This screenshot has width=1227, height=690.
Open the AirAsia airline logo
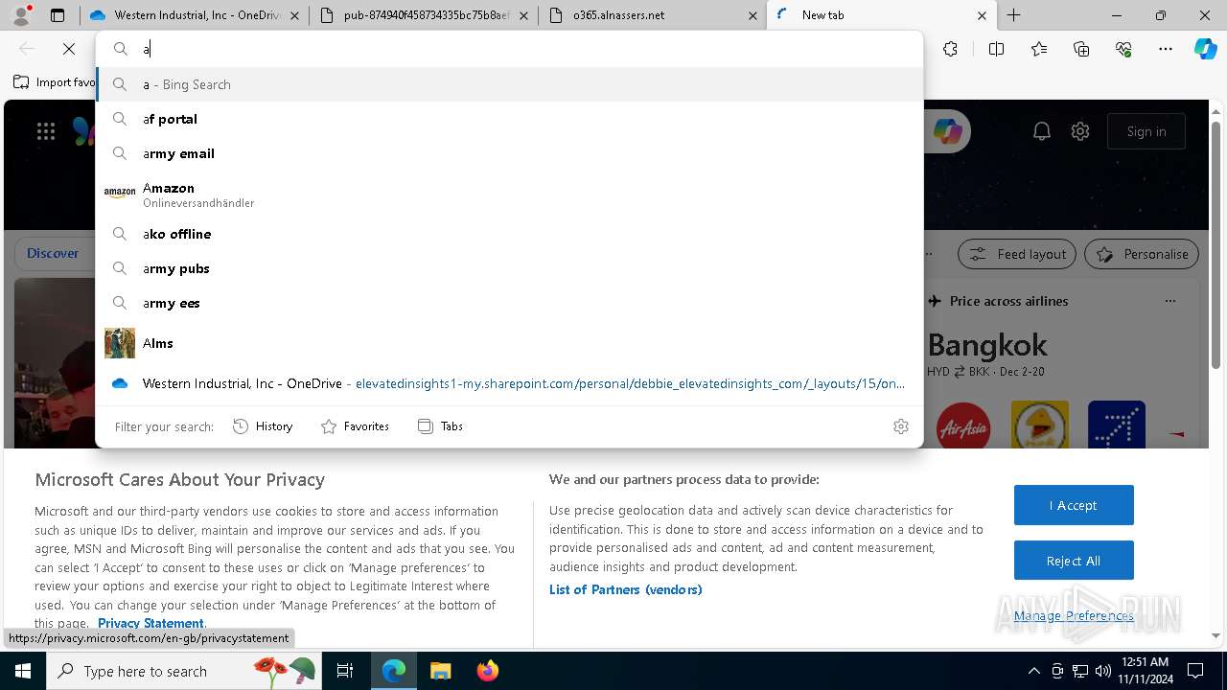(962, 428)
